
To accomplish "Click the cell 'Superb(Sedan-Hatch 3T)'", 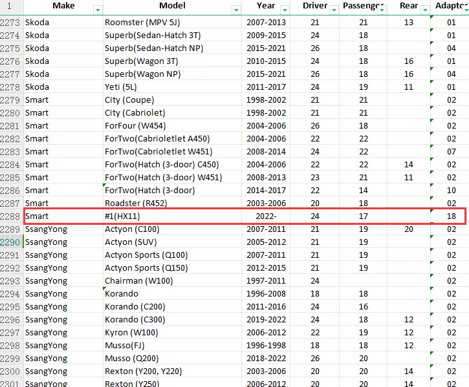I will pyautogui.click(x=172, y=36).
